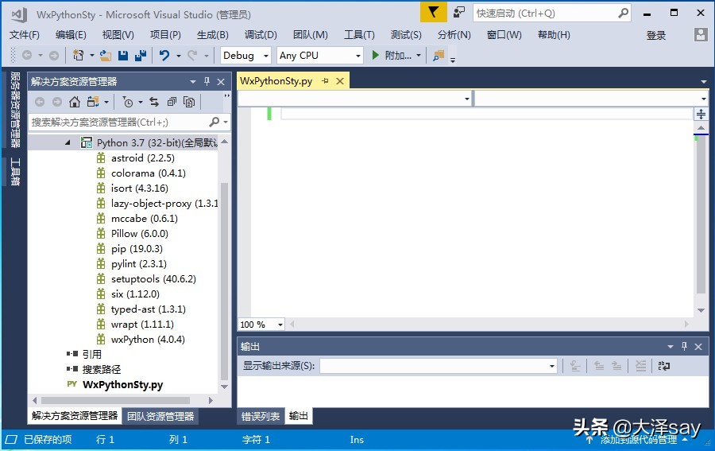Click the editor split window icon
Viewport: 715px width, 451px height.
tap(701, 114)
